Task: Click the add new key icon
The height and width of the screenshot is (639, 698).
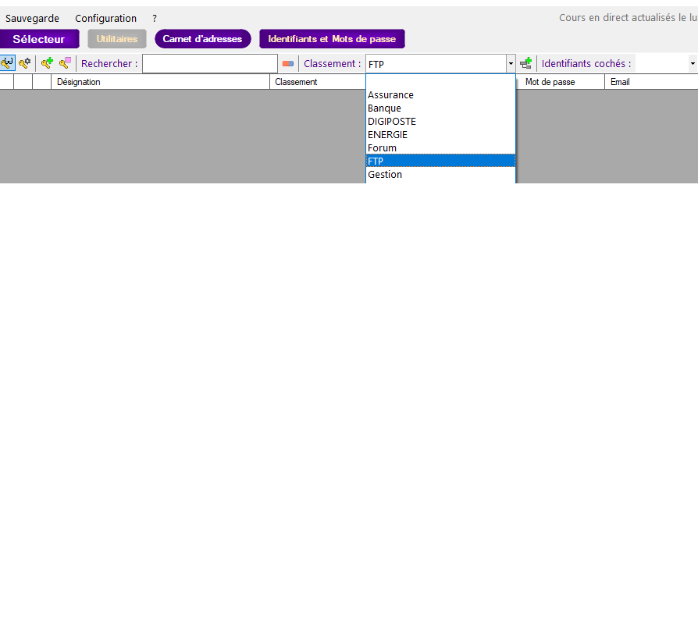Action: [x=48, y=63]
